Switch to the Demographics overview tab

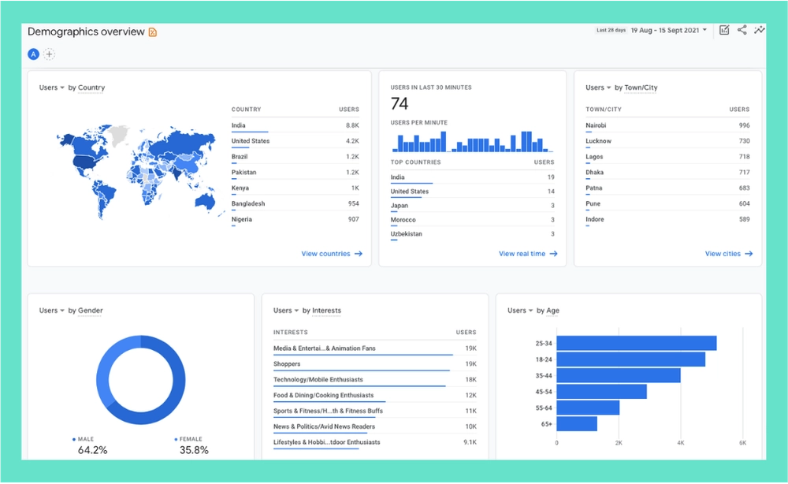pyautogui.click(x=87, y=32)
